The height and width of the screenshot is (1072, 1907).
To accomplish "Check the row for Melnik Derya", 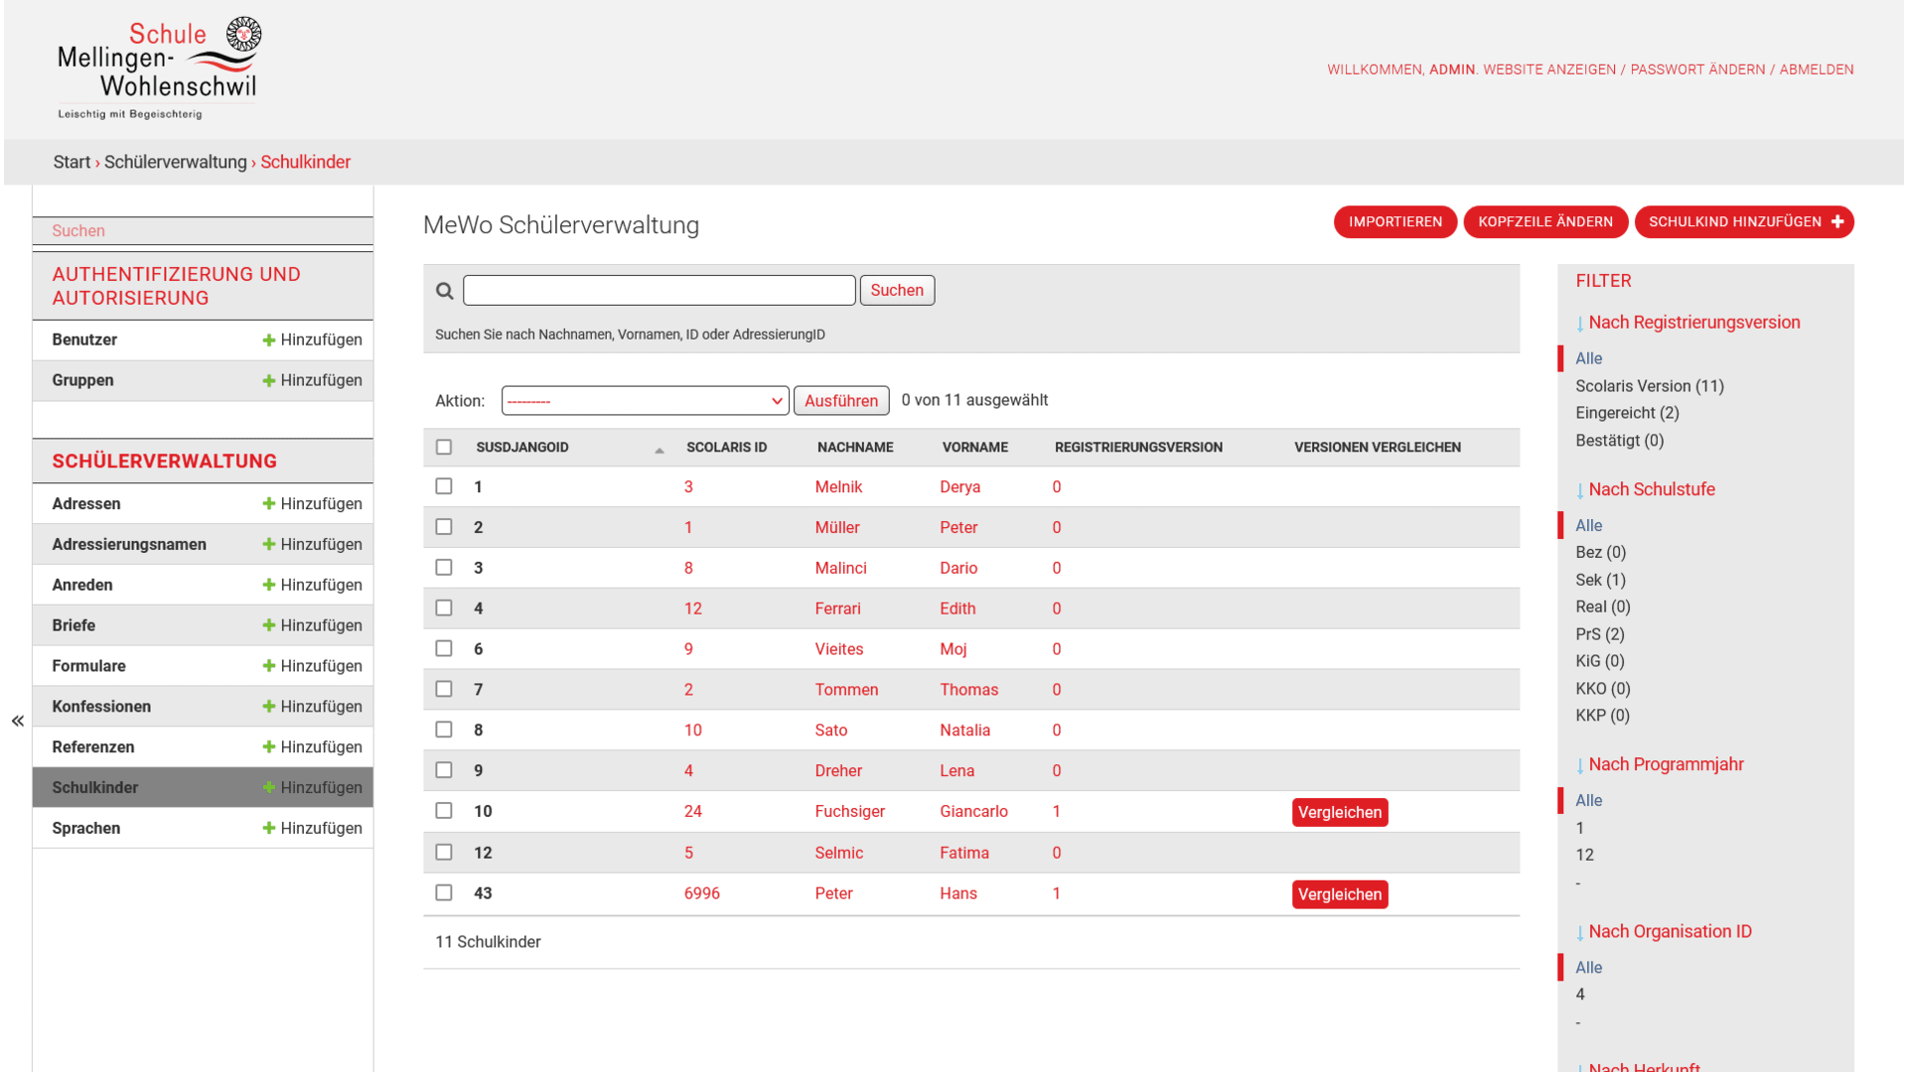I will [x=444, y=486].
